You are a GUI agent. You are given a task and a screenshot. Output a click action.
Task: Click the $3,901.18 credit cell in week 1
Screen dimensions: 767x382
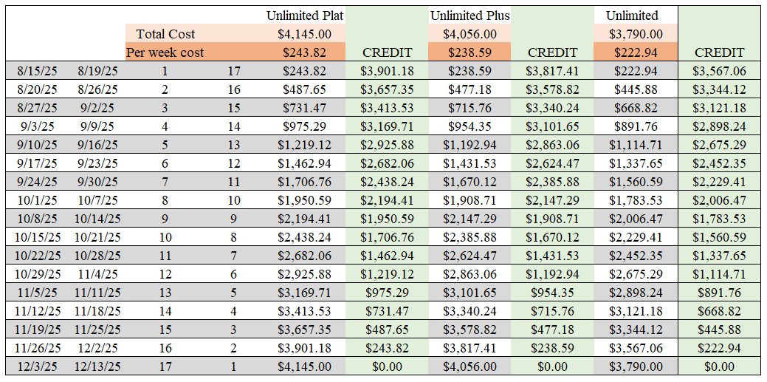pos(387,71)
